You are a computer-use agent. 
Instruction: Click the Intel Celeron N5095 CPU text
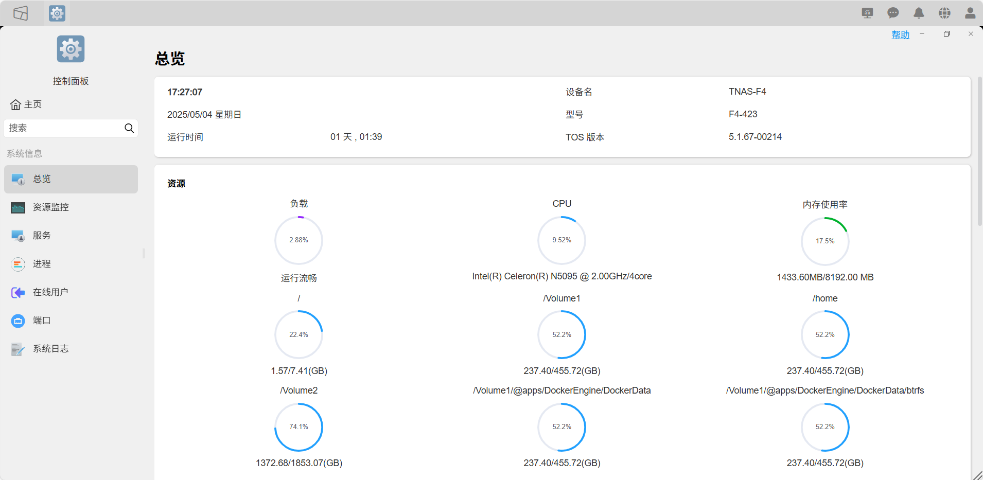562,276
